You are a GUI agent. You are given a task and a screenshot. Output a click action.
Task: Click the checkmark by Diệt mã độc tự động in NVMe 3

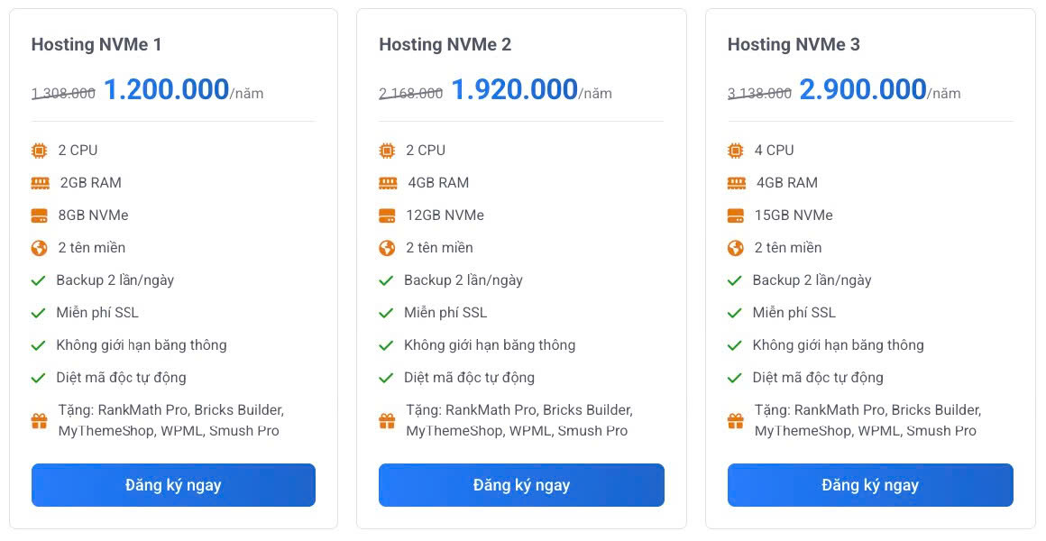point(736,378)
